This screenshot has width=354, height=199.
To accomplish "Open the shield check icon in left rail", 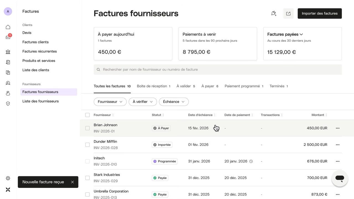I will pos(8,104).
